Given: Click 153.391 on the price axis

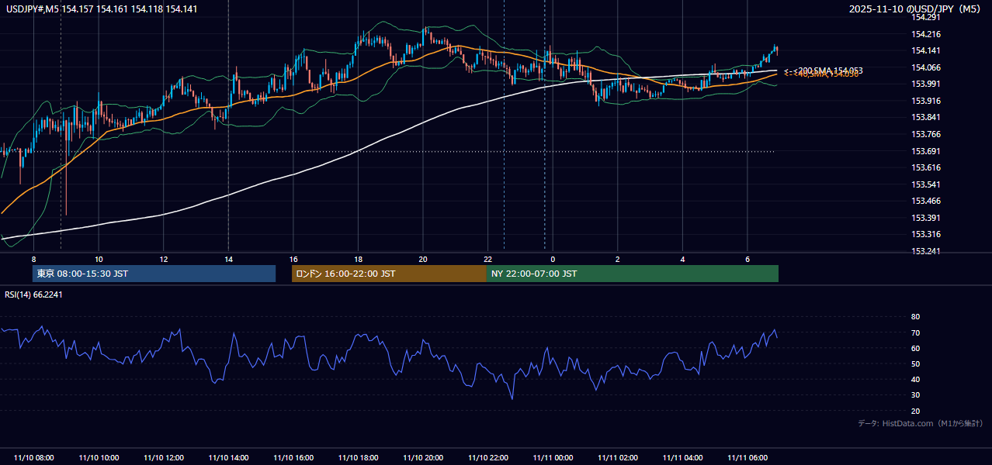Looking at the screenshot, I should coord(927,218).
